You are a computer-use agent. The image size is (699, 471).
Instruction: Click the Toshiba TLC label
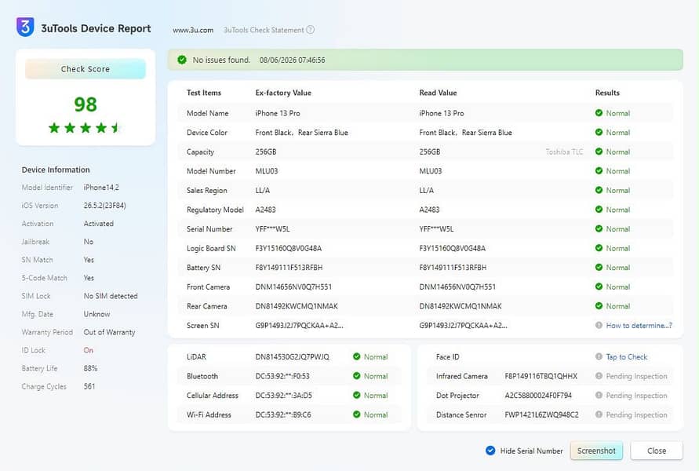pyautogui.click(x=564, y=152)
